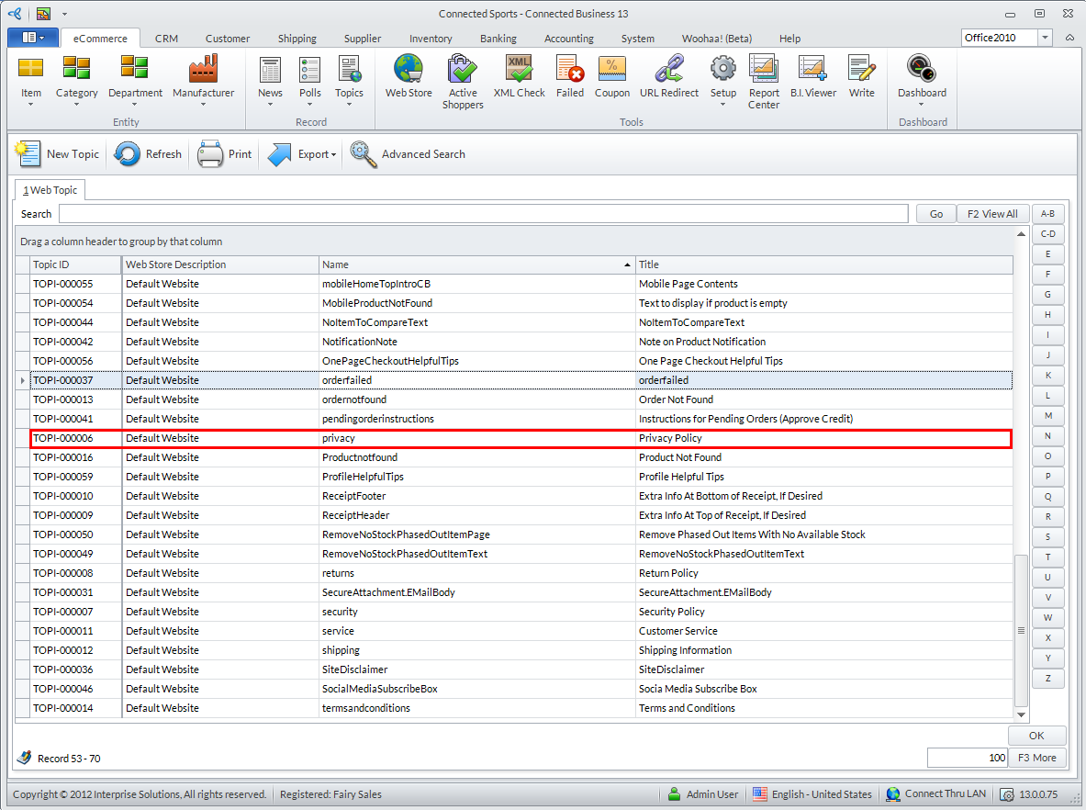Switch to the Inventory ribbon tab
This screenshot has width=1086, height=810.
click(431, 39)
